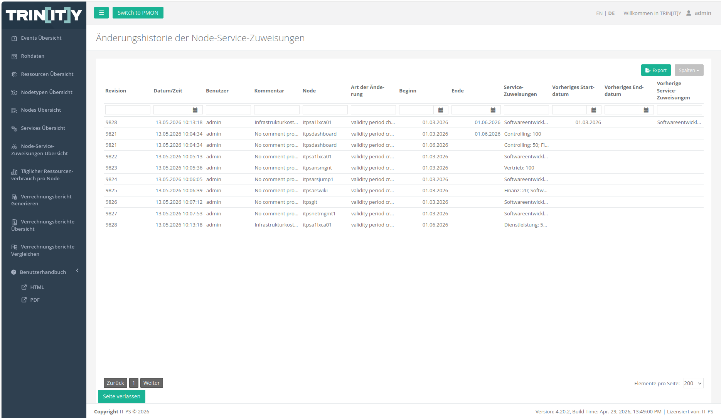The image size is (721, 418).
Task: Switch language to DE
Action: pyautogui.click(x=612, y=13)
